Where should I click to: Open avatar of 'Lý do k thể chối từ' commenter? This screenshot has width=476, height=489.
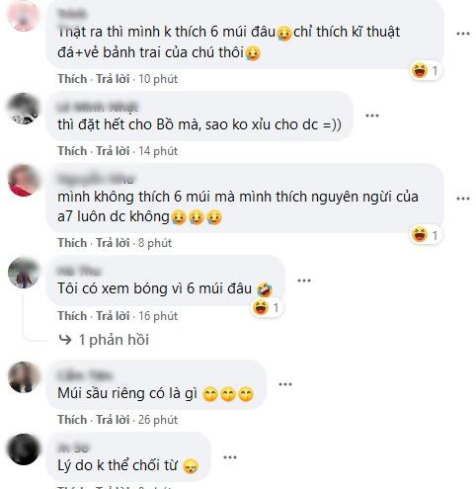[x=24, y=449]
